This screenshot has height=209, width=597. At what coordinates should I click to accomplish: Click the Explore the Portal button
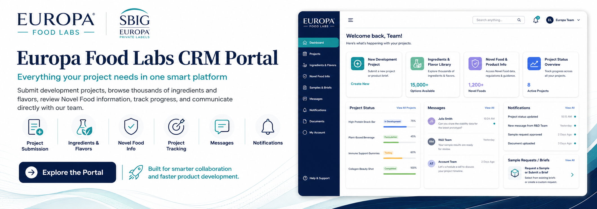pyautogui.click(x=67, y=172)
